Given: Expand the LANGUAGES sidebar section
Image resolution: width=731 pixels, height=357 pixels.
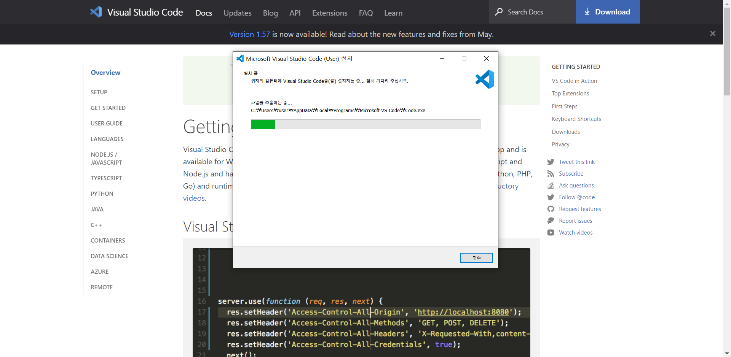Looking at the screenshot, I should pyautogui.click(x=107, y=139).
